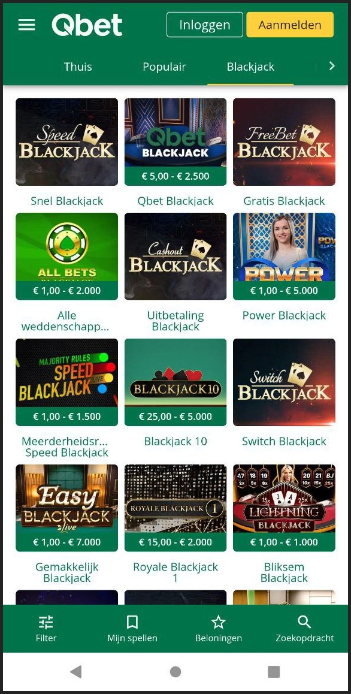Click the yellow Aanmelden button
Viewport: 351px width, 694px height.
290,25
